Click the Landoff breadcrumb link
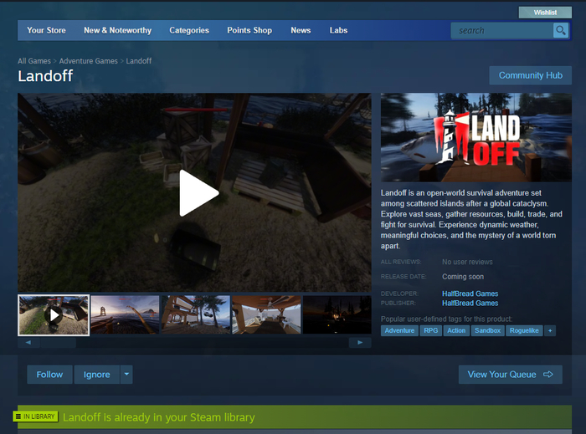 pyautogui.click(x=139, y=61)
